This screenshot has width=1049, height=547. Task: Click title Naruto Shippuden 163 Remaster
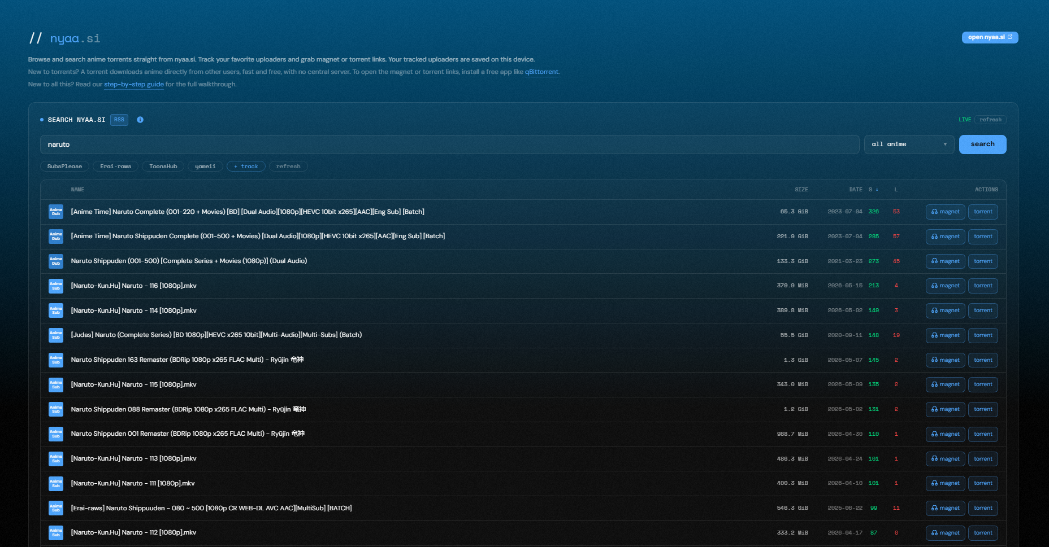click(x=187, y=360)
